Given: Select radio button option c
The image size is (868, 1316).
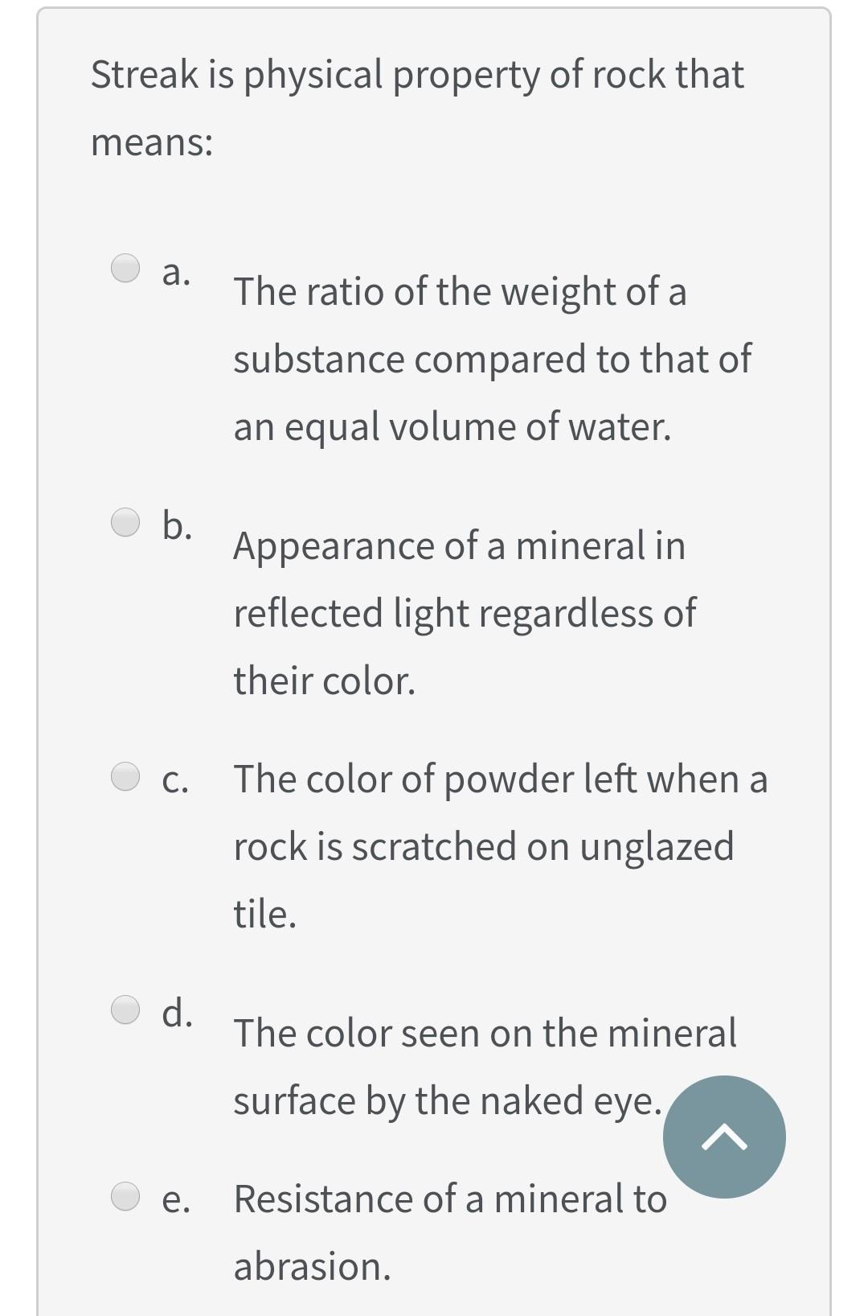Looking at the screenshot, I should (125, 777).
